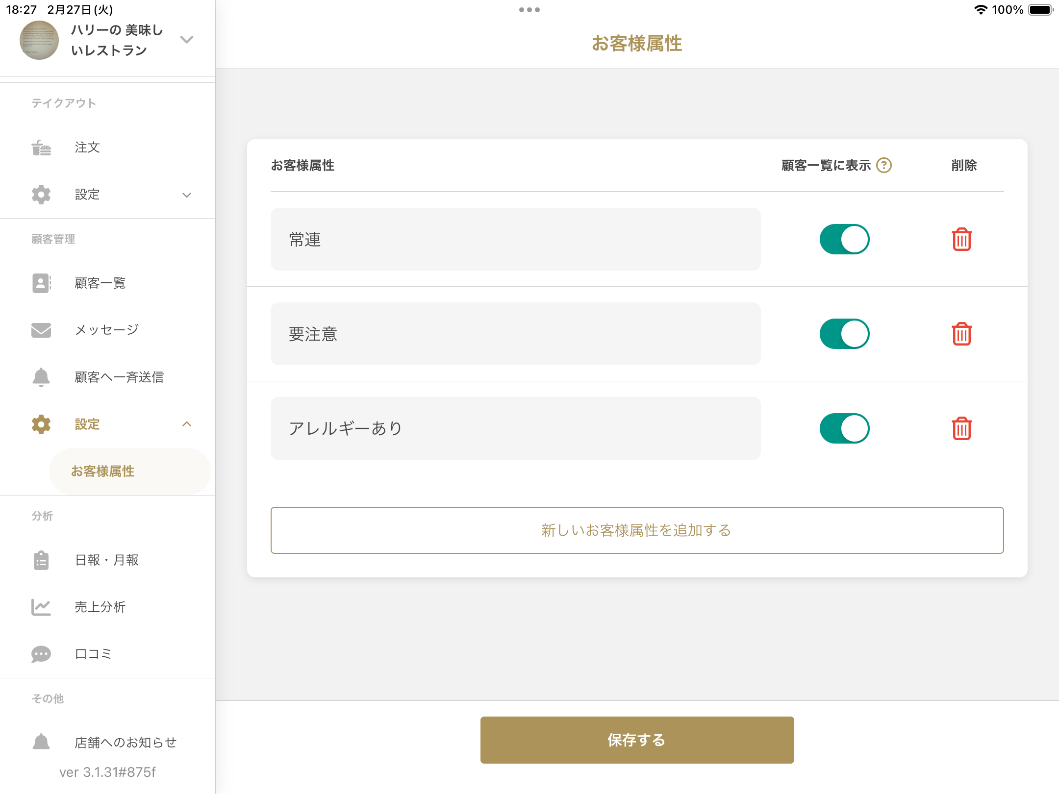
Task: Toggle 顧客一覧に表示 switch for 常連
Action: click(844, 239)
